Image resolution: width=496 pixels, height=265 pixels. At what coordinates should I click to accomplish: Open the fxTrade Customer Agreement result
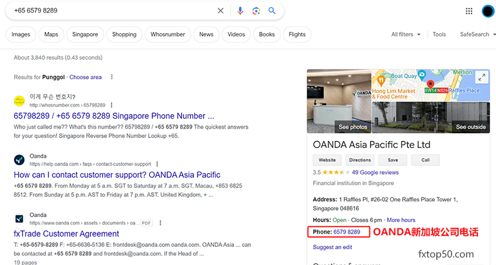coord(67,234)
